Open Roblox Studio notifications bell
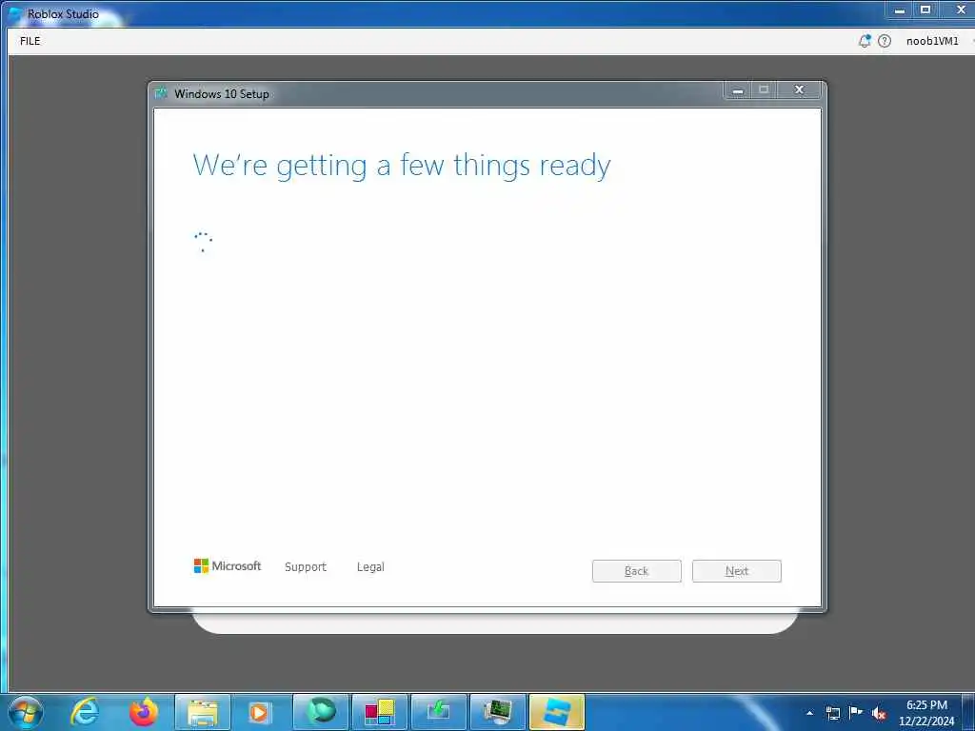 click(x=865, y=41)
